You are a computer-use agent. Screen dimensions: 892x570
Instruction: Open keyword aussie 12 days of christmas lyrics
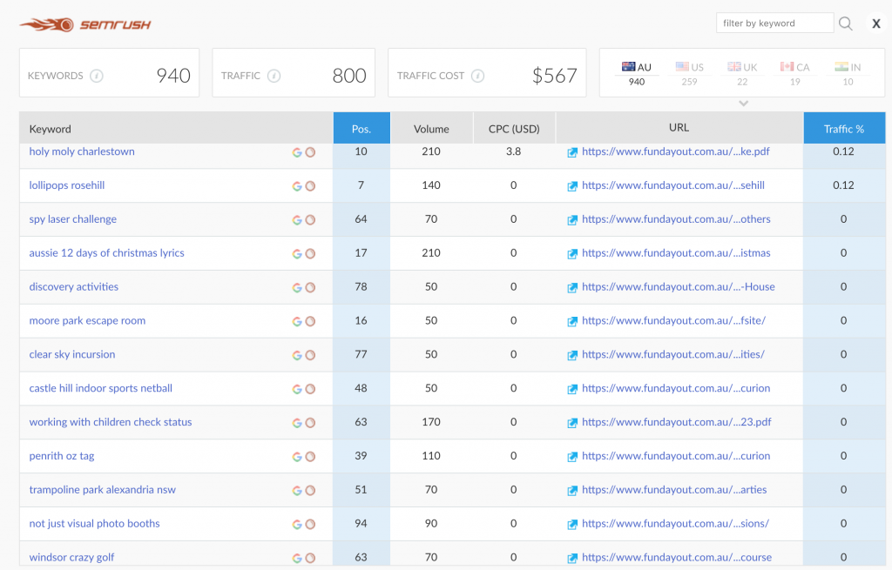click(x=106, y=253)
